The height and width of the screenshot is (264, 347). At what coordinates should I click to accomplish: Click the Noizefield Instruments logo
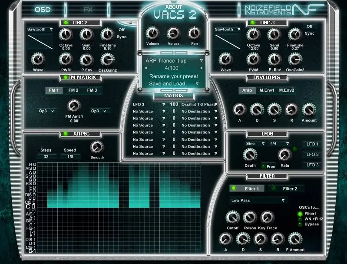[x=284, y=10]
